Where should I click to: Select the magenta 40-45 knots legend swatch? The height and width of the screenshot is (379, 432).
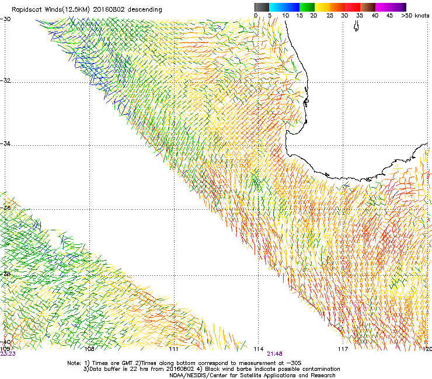[x=383, y=7]
